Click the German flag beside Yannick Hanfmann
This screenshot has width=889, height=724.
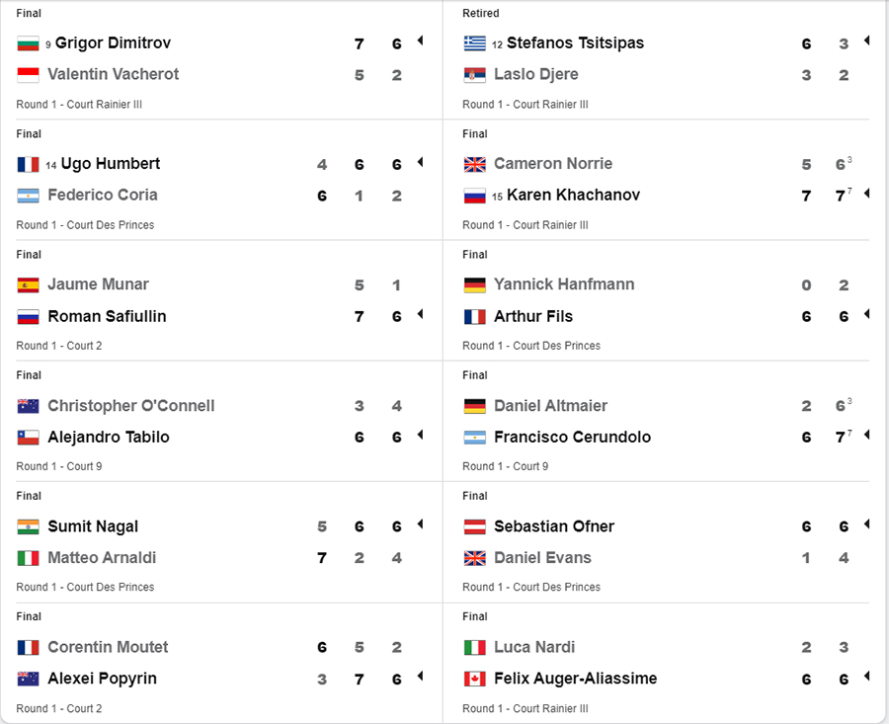(474, 284)
